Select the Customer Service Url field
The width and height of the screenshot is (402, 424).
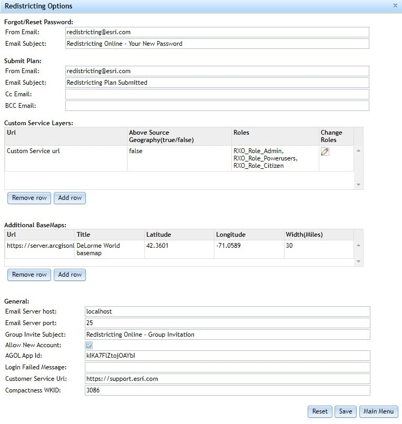click(x=227, y=378)
